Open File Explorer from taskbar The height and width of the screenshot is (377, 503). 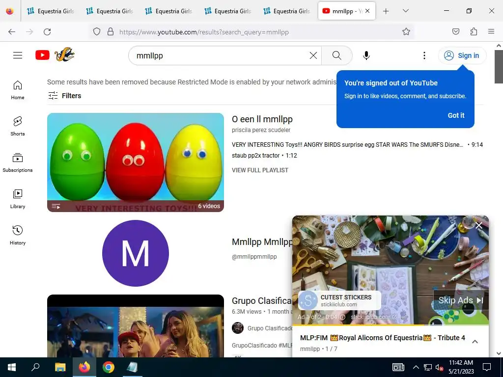click(x=60, y=367)
